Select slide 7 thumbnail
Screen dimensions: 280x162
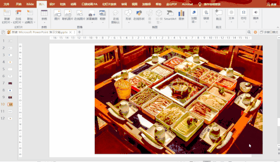[x=10, y=83]
